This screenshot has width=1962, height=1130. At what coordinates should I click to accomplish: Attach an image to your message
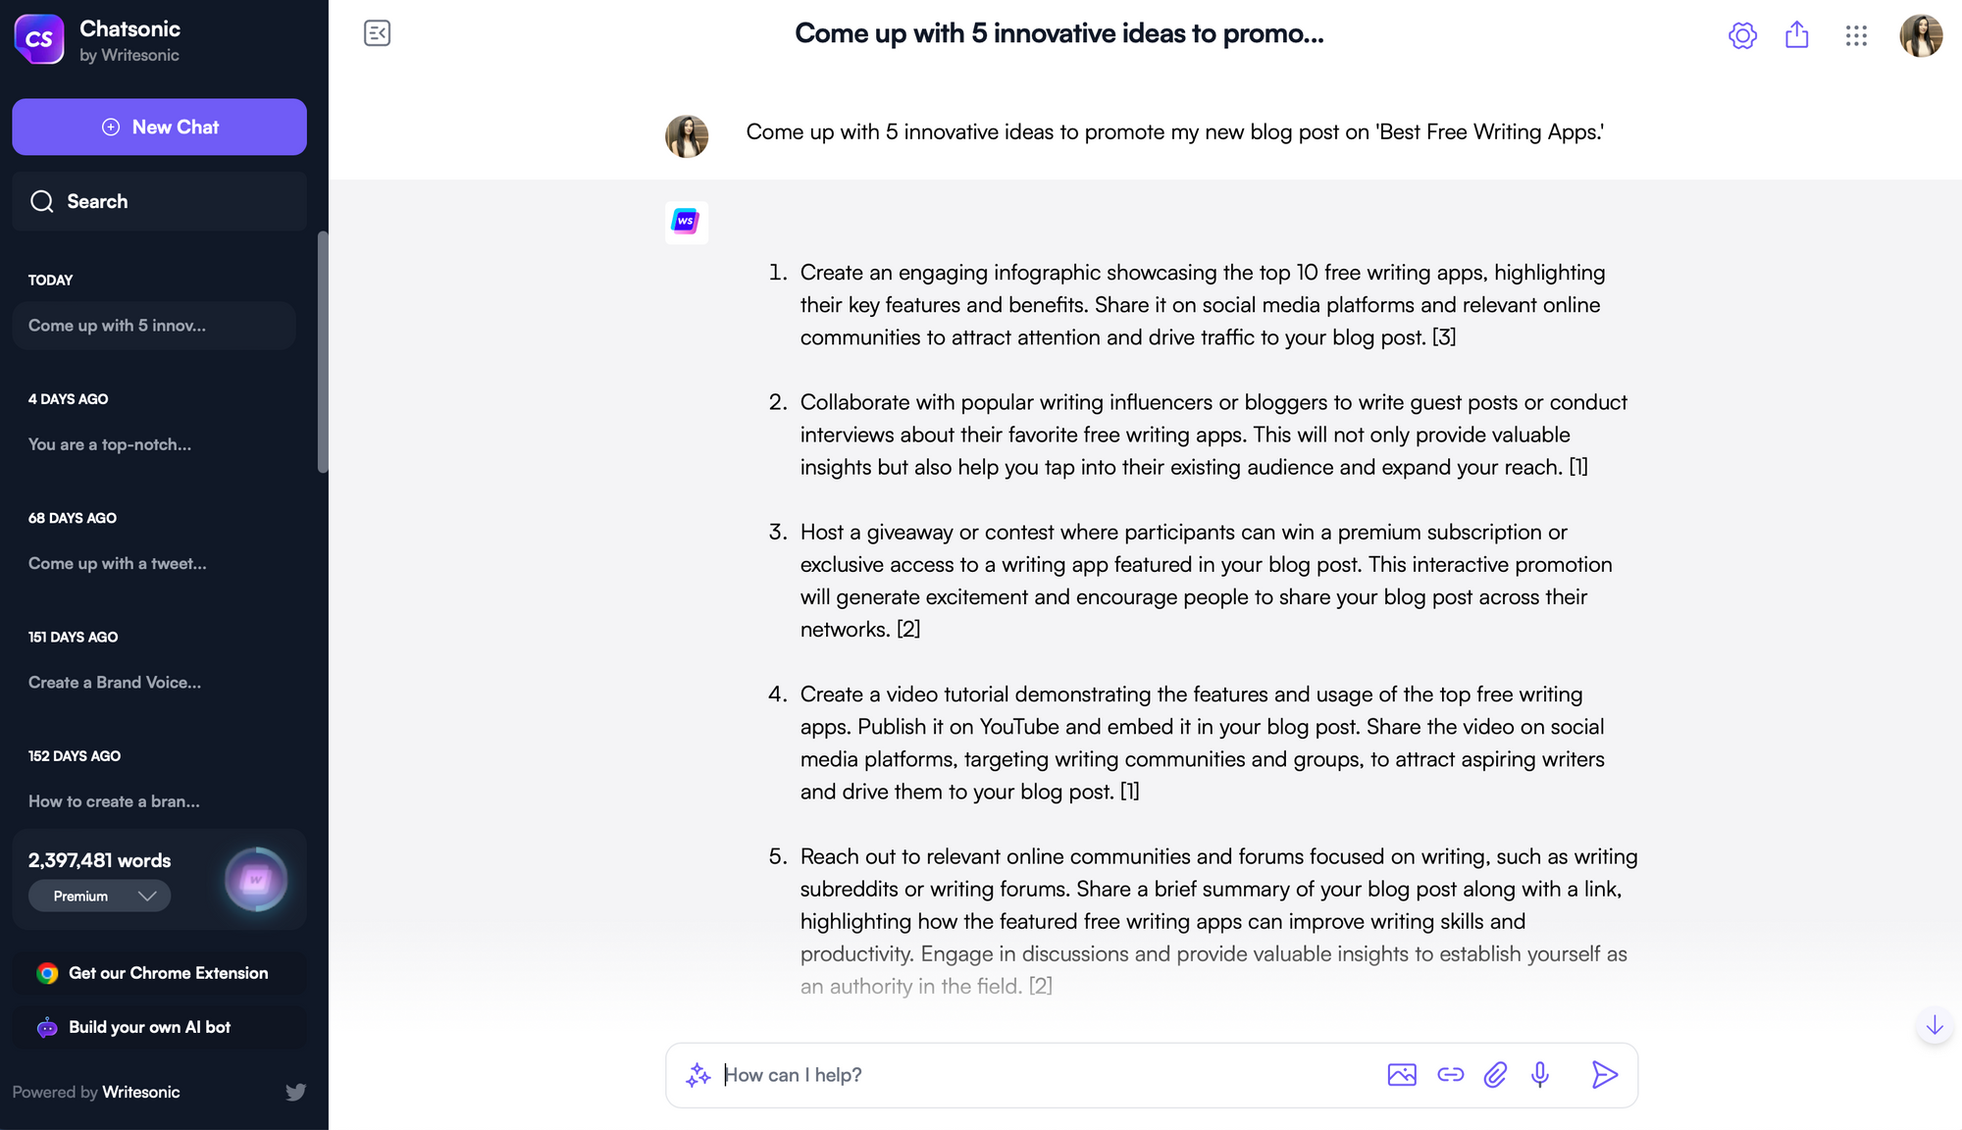(1403, 1075)
